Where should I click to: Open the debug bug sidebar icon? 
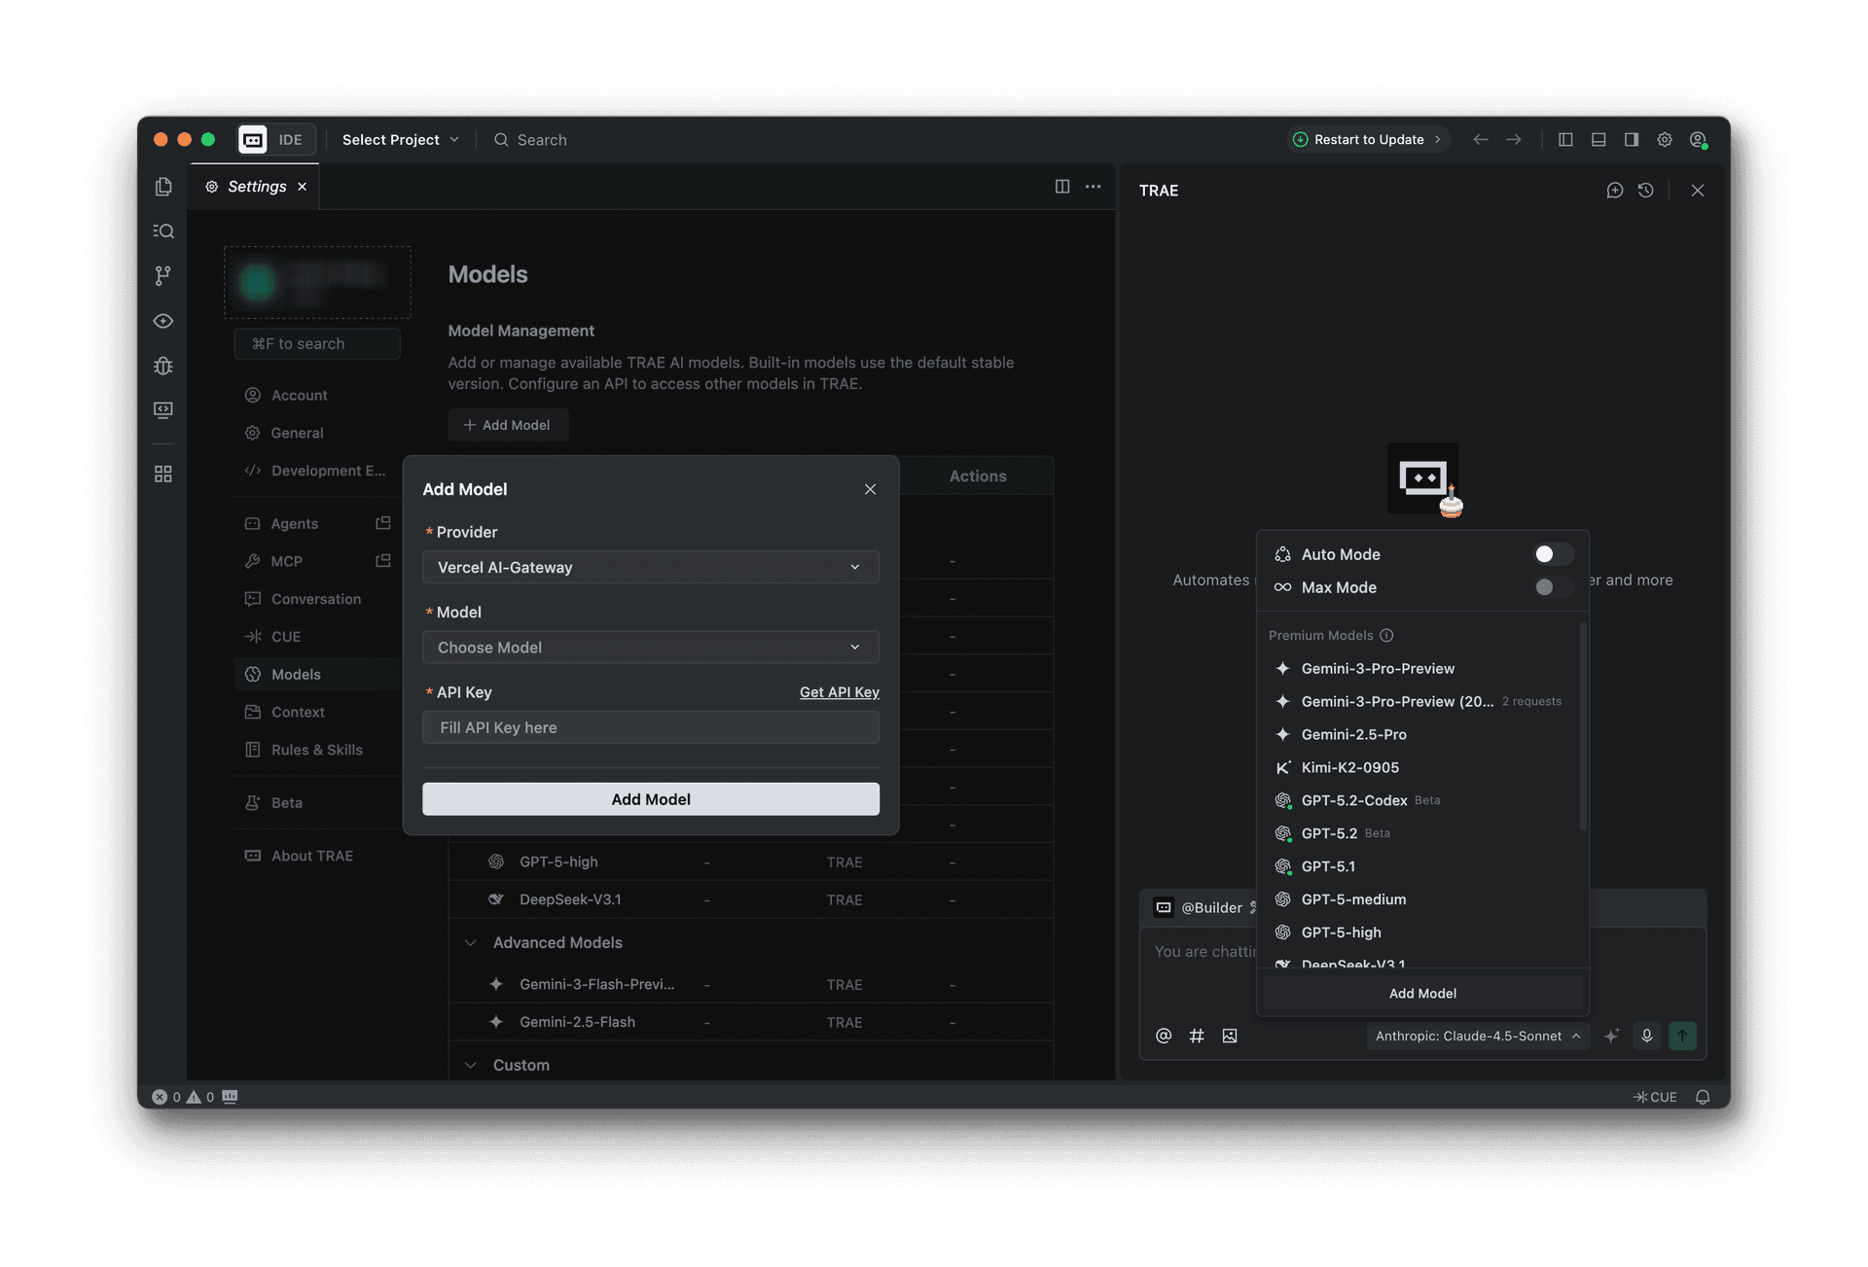tap(163, 366)
